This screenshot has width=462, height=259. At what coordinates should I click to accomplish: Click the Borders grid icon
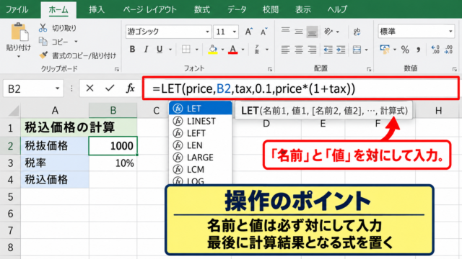[186, 50]
